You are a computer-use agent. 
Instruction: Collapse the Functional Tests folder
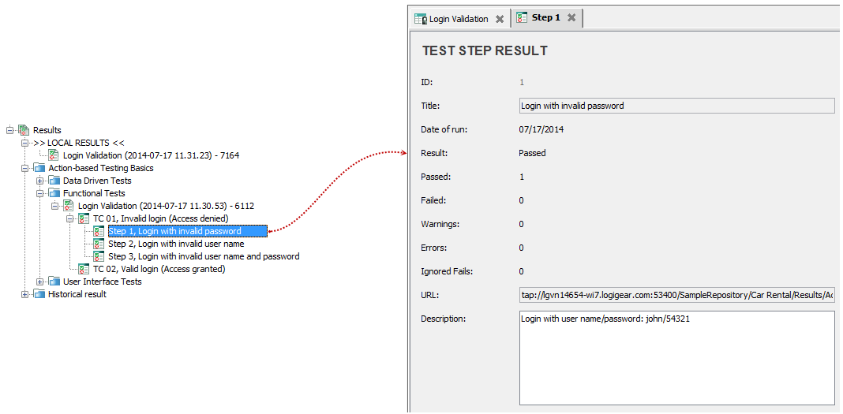coord(40,193)
